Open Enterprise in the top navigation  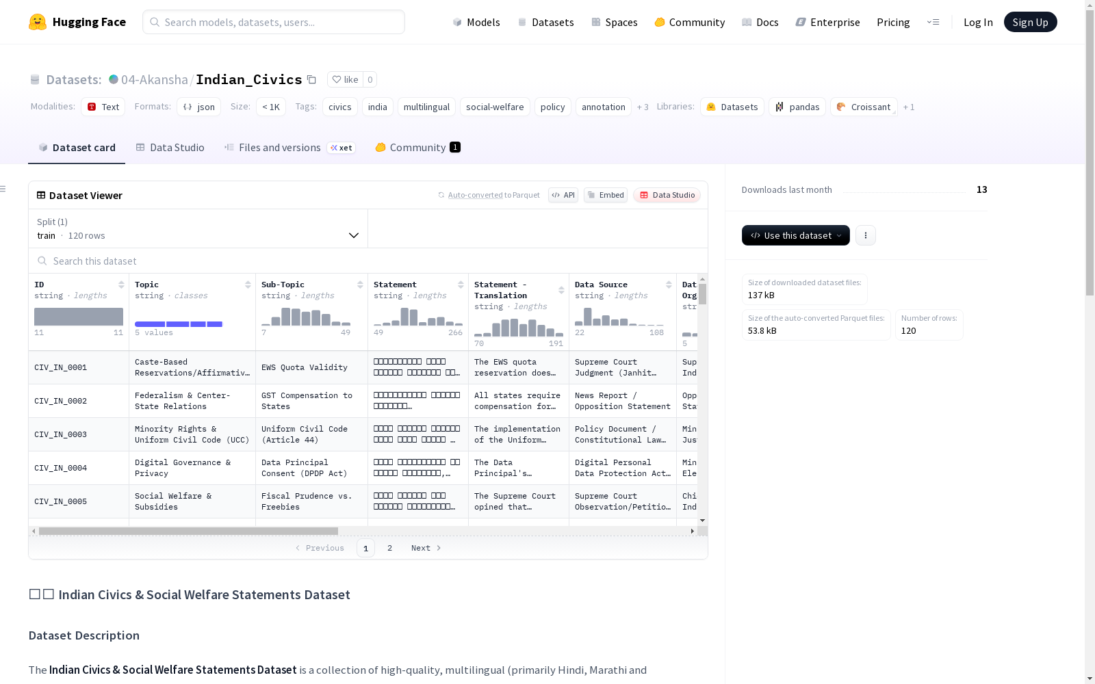[827, 22]
